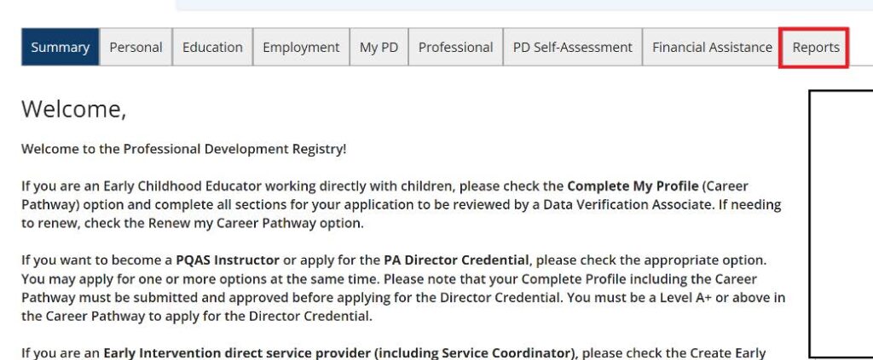Click the "Data Verification Associate" text

pyautogui.click(x=627, y=204)
